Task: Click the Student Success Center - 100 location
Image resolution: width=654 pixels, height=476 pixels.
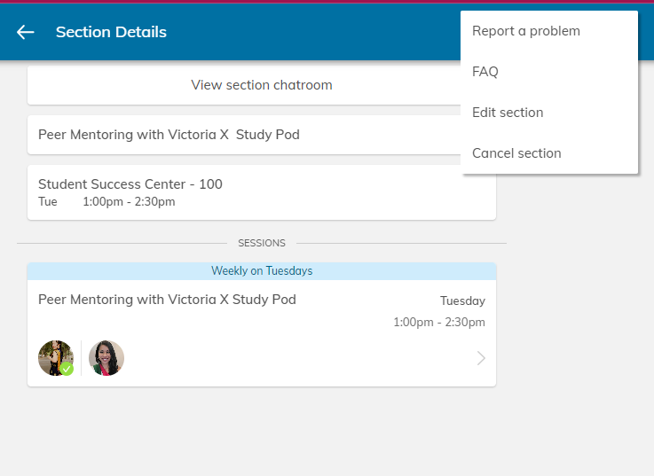Action: [x=130, y=184]
